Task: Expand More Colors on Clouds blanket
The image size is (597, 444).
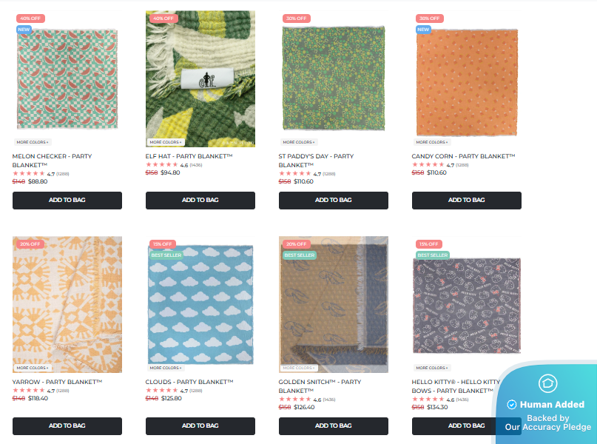Action: click(x=166, y=368)
